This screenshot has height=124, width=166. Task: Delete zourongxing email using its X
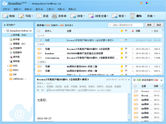pyautogui.click(x=133, y=58)
